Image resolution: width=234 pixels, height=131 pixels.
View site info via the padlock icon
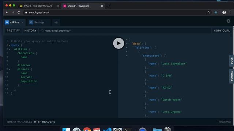[26, 12]
